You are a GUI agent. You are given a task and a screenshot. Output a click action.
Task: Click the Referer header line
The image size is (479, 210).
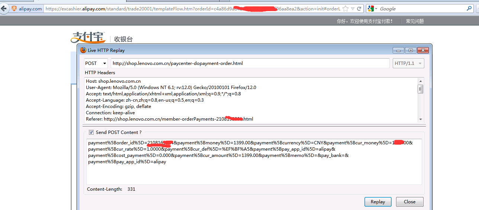click(169, 119)
